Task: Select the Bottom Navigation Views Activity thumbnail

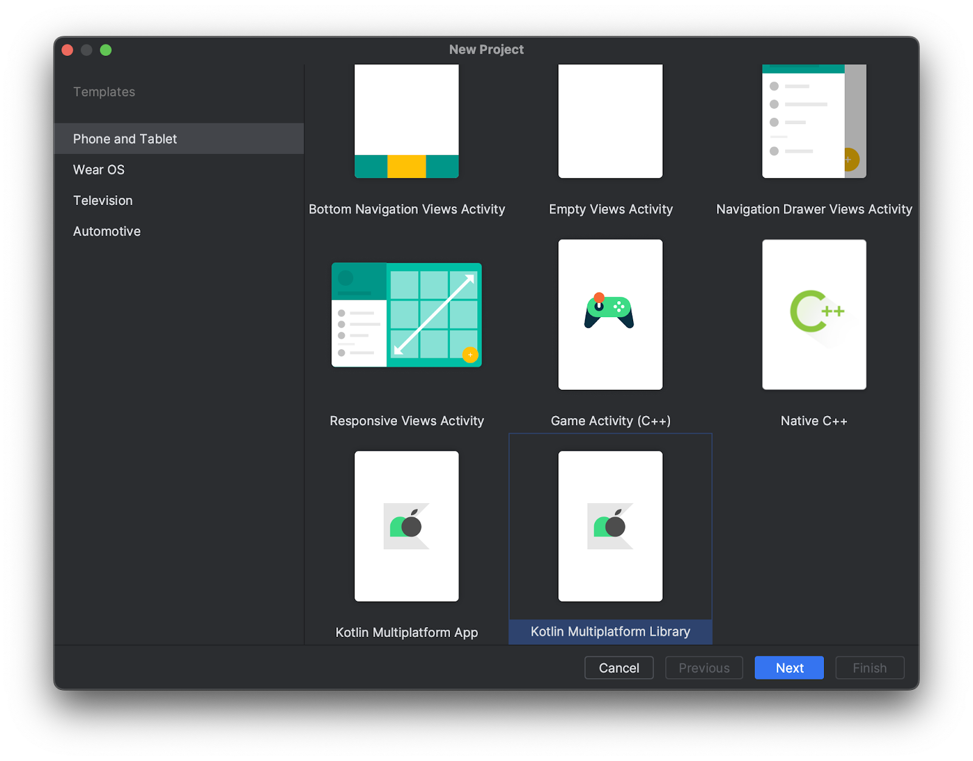Action: (x=406, y=121)
